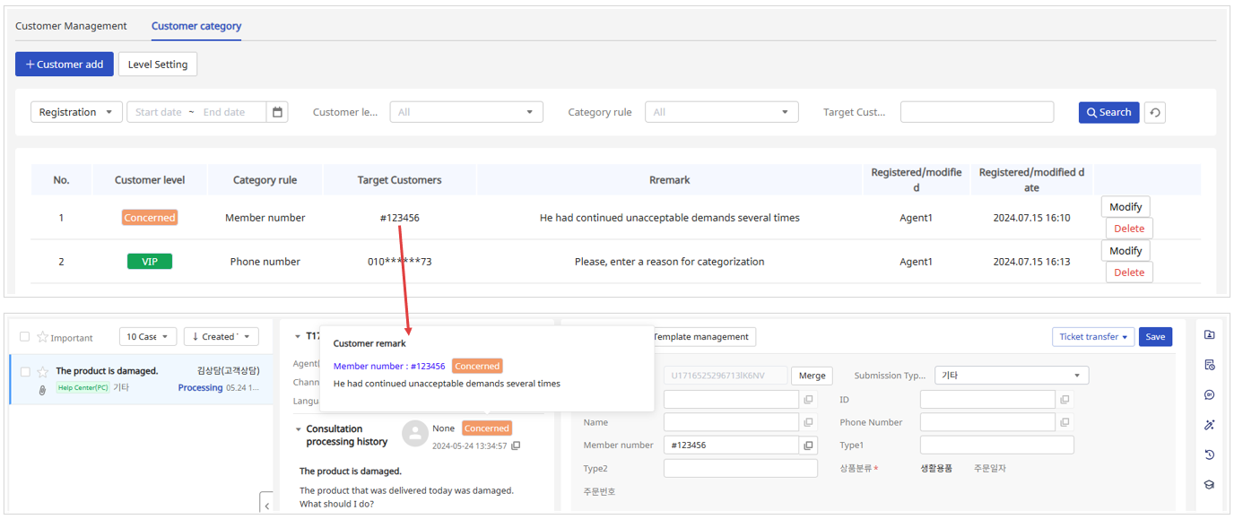Switch to the Customer Management tab
1234x519 pixels.
coord(71,26)
